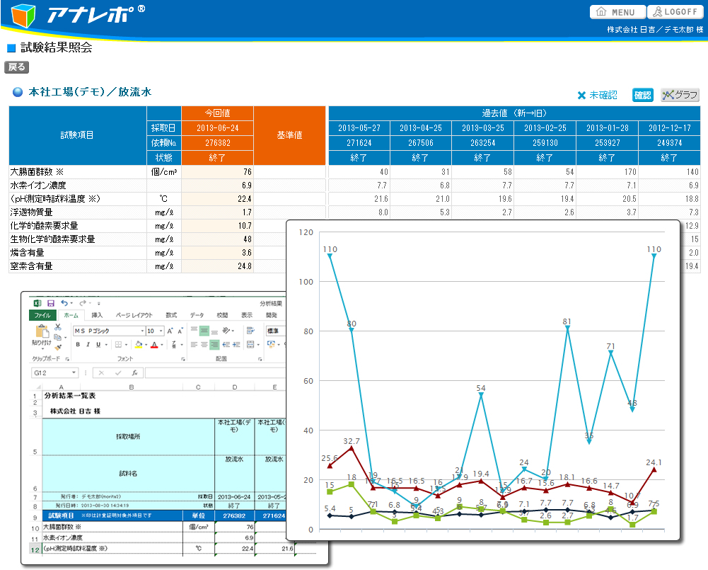Viewport: 708px width, 570px height.
Task: Undo using the Excel quick access arrow
Action: (64, 303)
